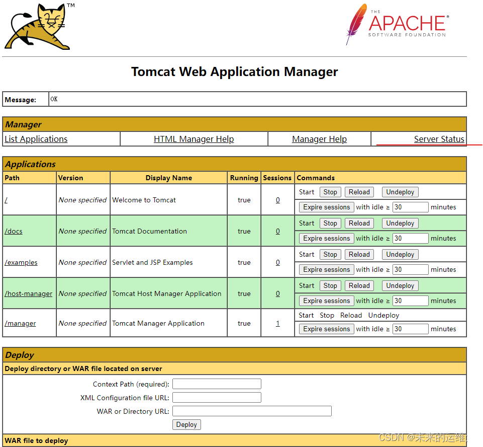View sessions count for root application

(278, 200)
